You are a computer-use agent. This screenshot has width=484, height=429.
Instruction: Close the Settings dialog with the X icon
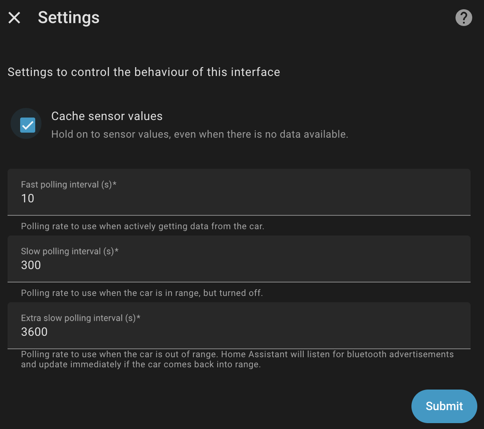click(x=14, y=18)
